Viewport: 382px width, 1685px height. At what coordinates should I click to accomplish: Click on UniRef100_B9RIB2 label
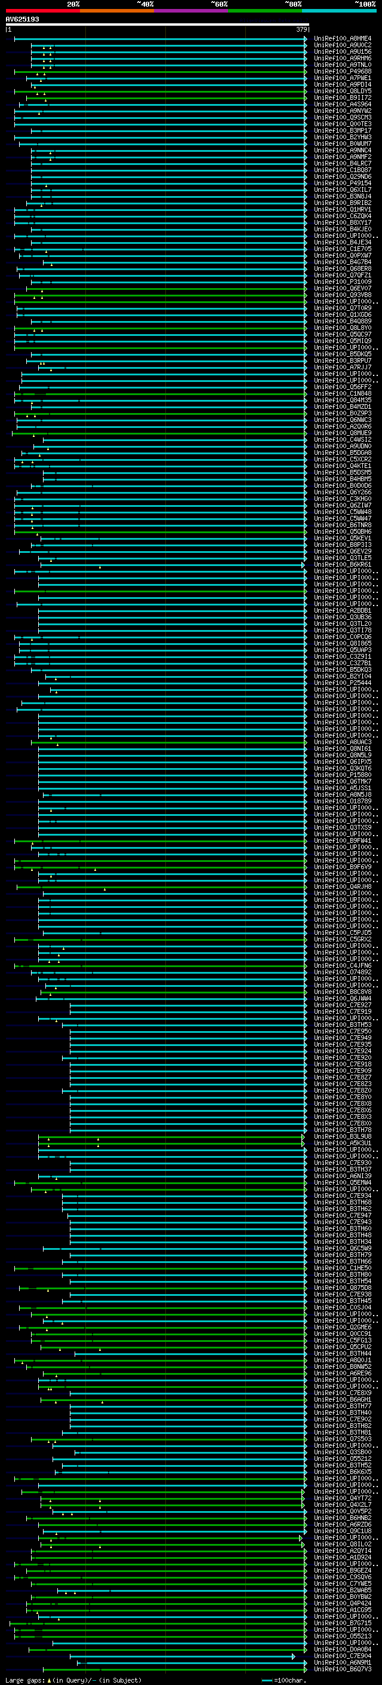tap(342, 203)
